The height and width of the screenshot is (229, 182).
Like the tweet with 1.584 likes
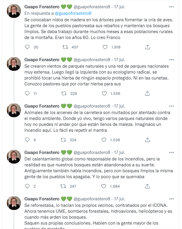(x=105, y=186)
